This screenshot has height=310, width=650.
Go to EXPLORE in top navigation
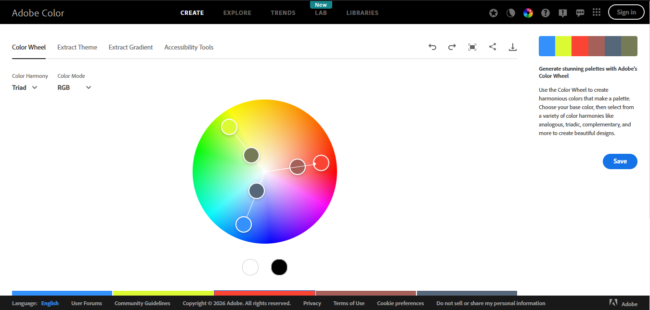[237, 13]
